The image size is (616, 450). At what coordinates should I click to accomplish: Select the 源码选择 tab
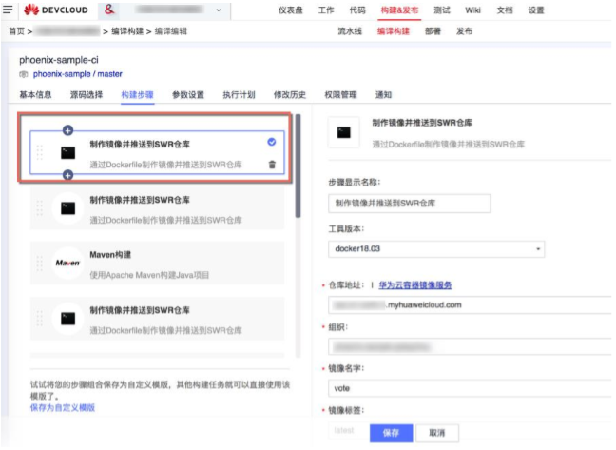point(87,95)
